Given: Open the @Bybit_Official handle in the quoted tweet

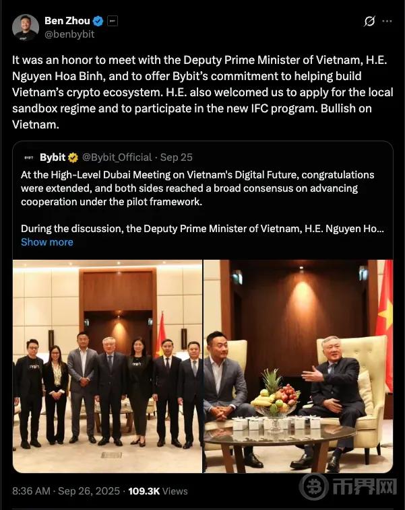Looking at the screenshot, I should [x=117, y=157].
